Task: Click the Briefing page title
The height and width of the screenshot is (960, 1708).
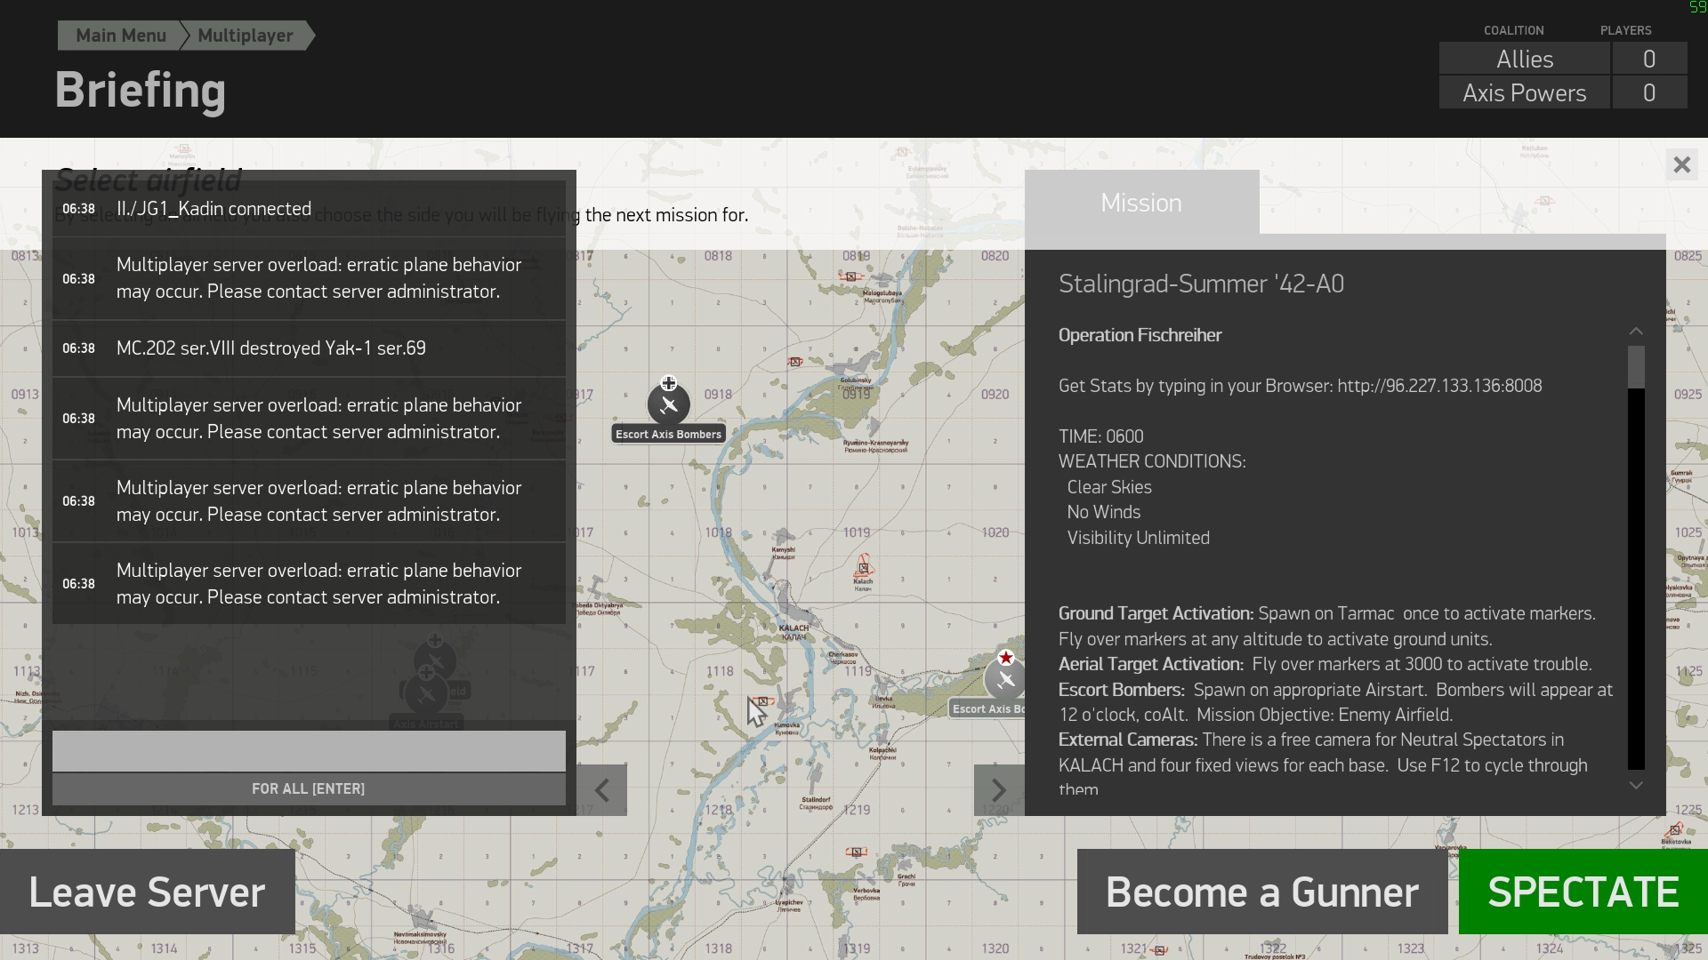Action: [x=141, y=91]
